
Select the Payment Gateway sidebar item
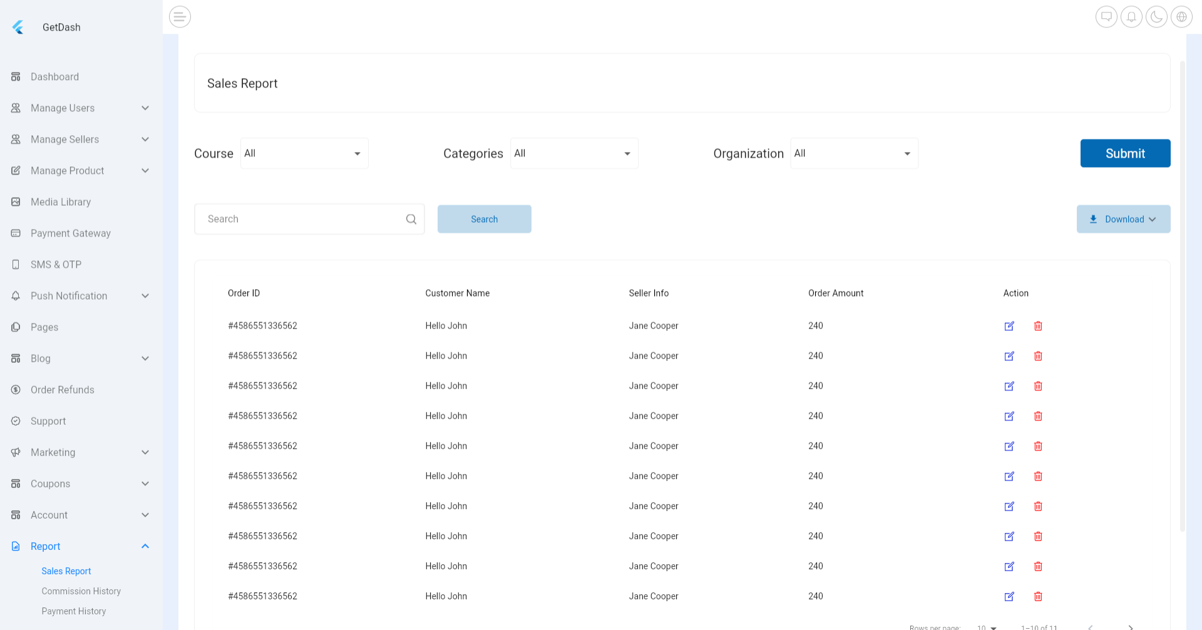[71, 233]
